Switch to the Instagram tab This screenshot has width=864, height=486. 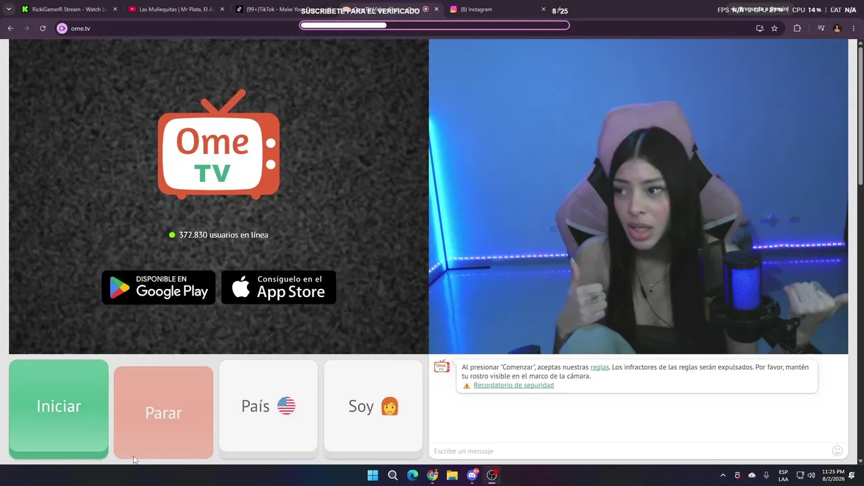pos(498,9)
